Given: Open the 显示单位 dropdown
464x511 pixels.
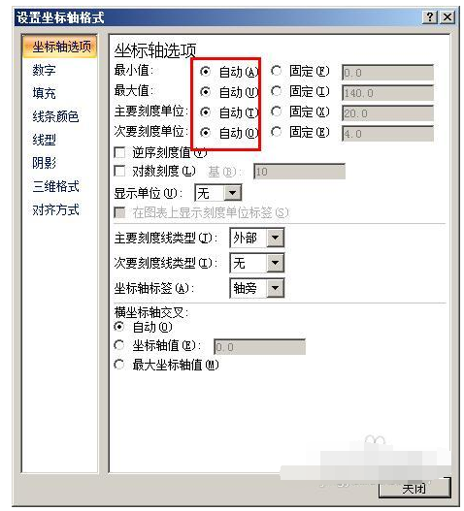Looking at the screenshot, I should pyautogui.click(x=232, y=193).
